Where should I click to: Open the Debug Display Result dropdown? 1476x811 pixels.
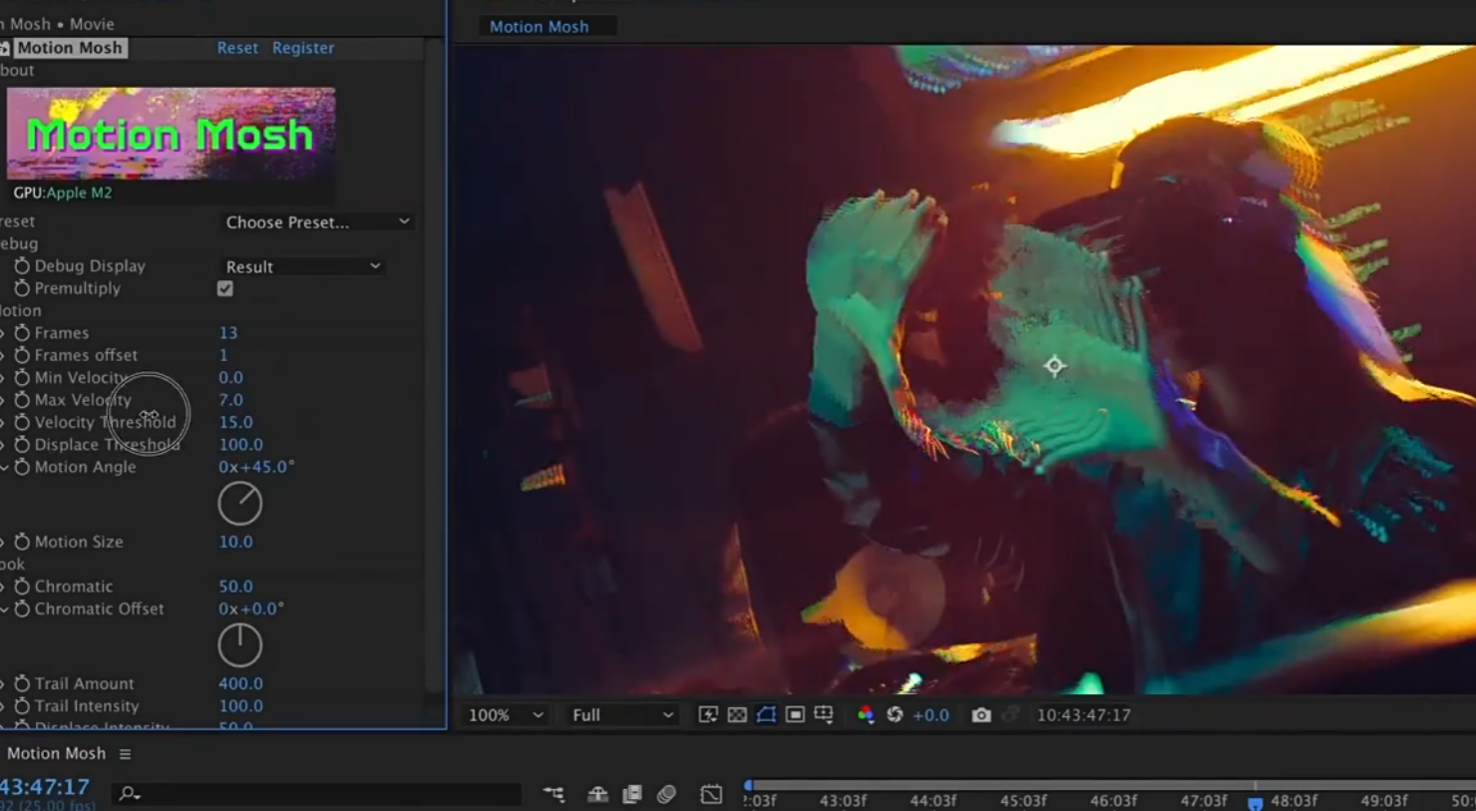(302, 266)
